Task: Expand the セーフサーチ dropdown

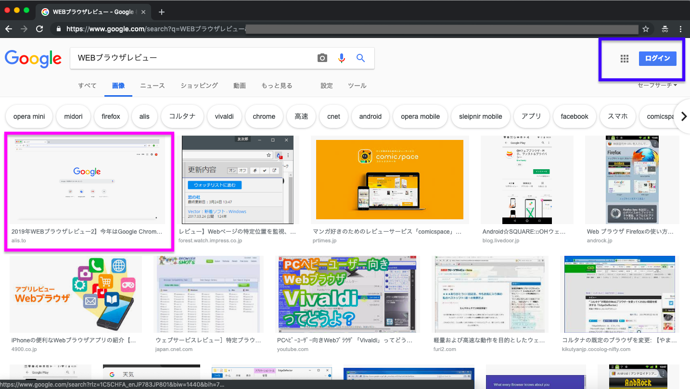Action: click(x=657, y=85)
